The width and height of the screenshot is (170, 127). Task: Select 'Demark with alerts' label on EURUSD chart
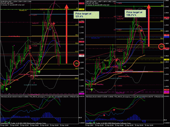point(7,3)
